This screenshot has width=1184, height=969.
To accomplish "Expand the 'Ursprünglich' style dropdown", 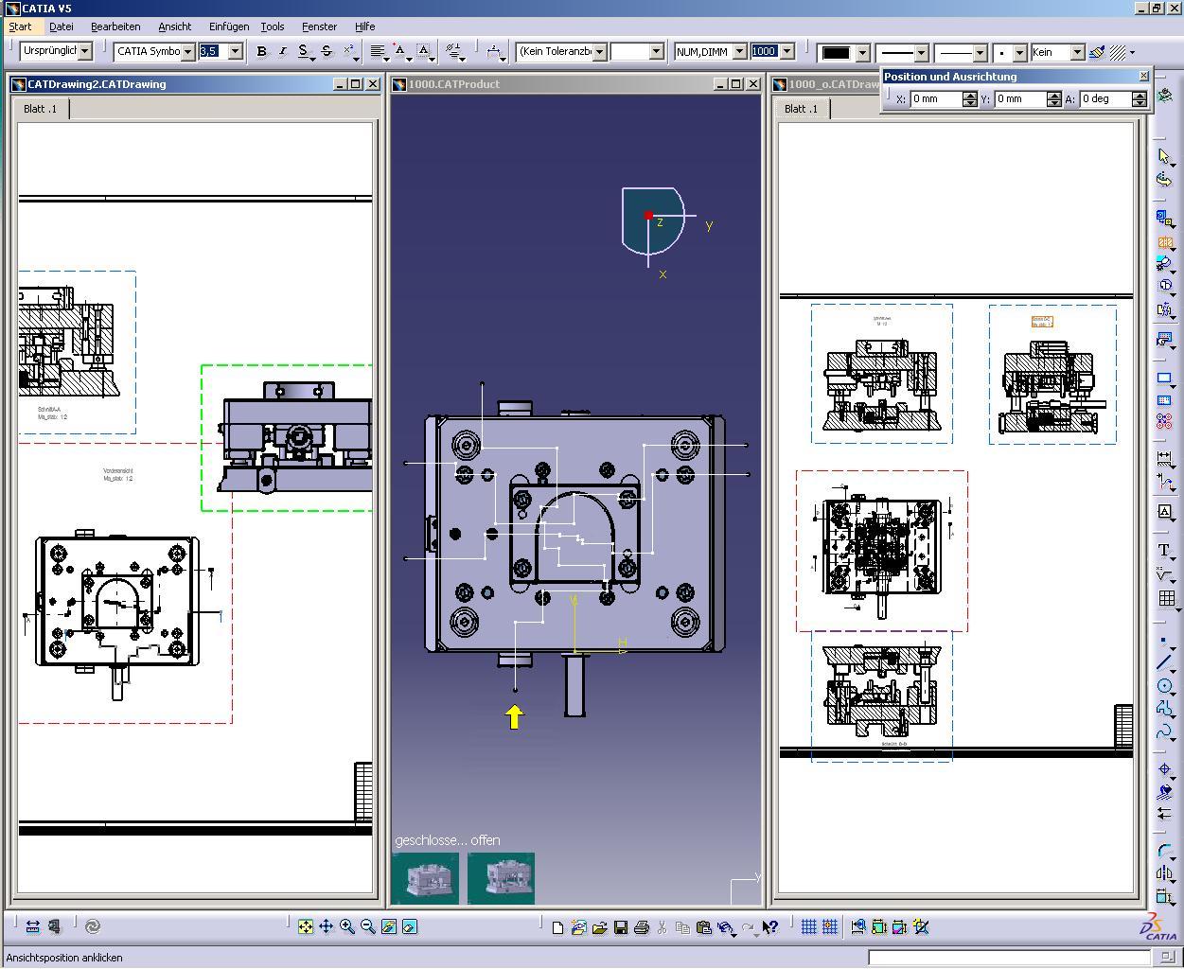I will (85, 51).
